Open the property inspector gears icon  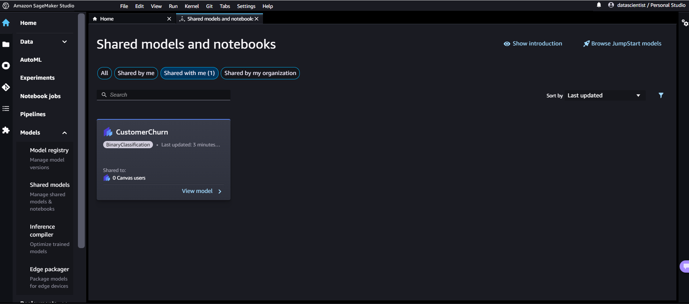tap(685, 23)
